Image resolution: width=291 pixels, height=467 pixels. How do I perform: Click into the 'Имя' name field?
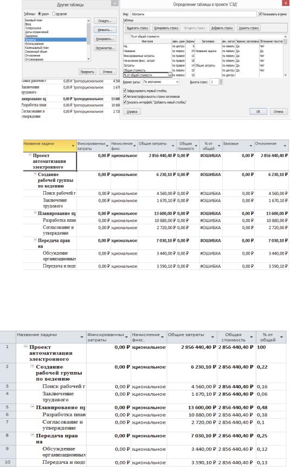click(193, 14)
